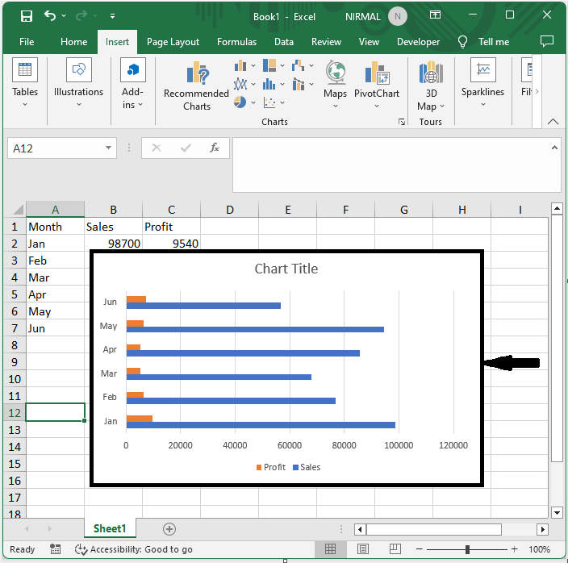Click the formula bar input area
This screenshot has height=563, width=568.
(391, 165)
